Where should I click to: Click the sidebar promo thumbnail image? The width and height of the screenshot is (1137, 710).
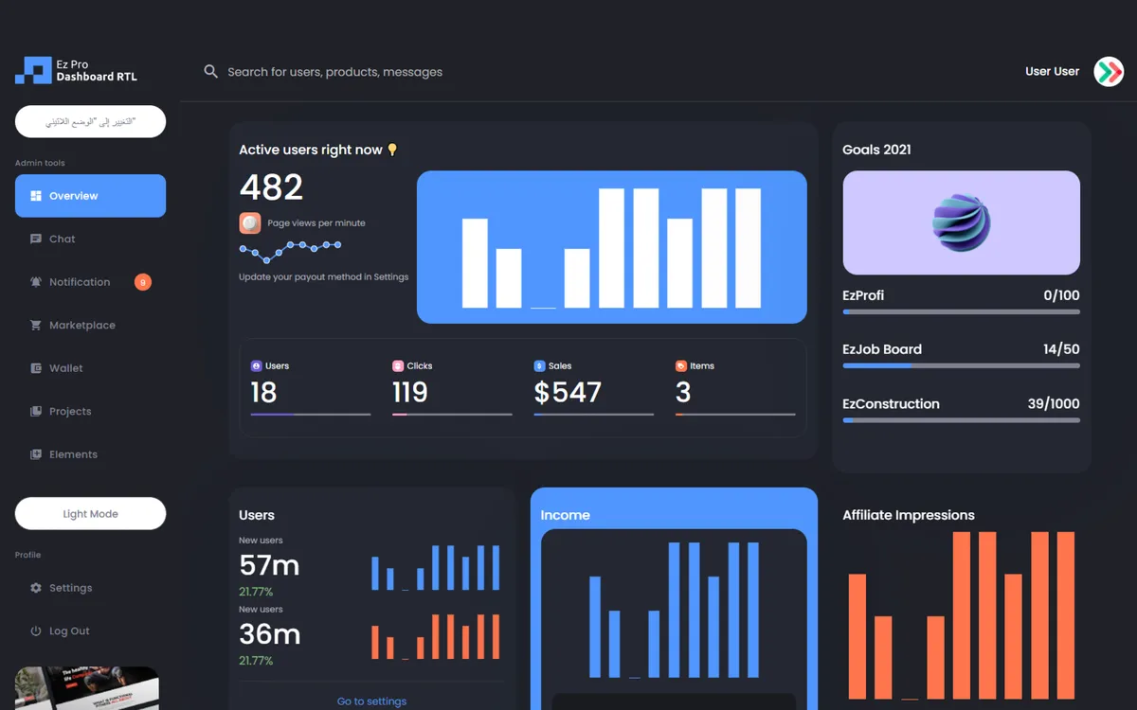click(86, 688)
